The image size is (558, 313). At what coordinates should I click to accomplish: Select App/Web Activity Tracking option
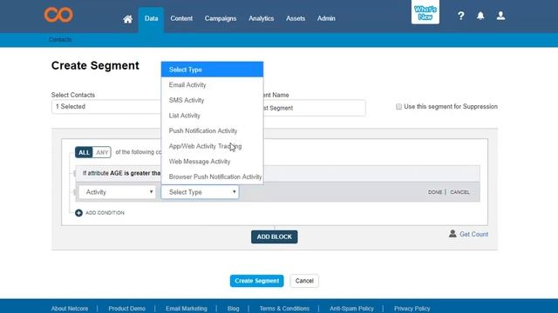212,146
